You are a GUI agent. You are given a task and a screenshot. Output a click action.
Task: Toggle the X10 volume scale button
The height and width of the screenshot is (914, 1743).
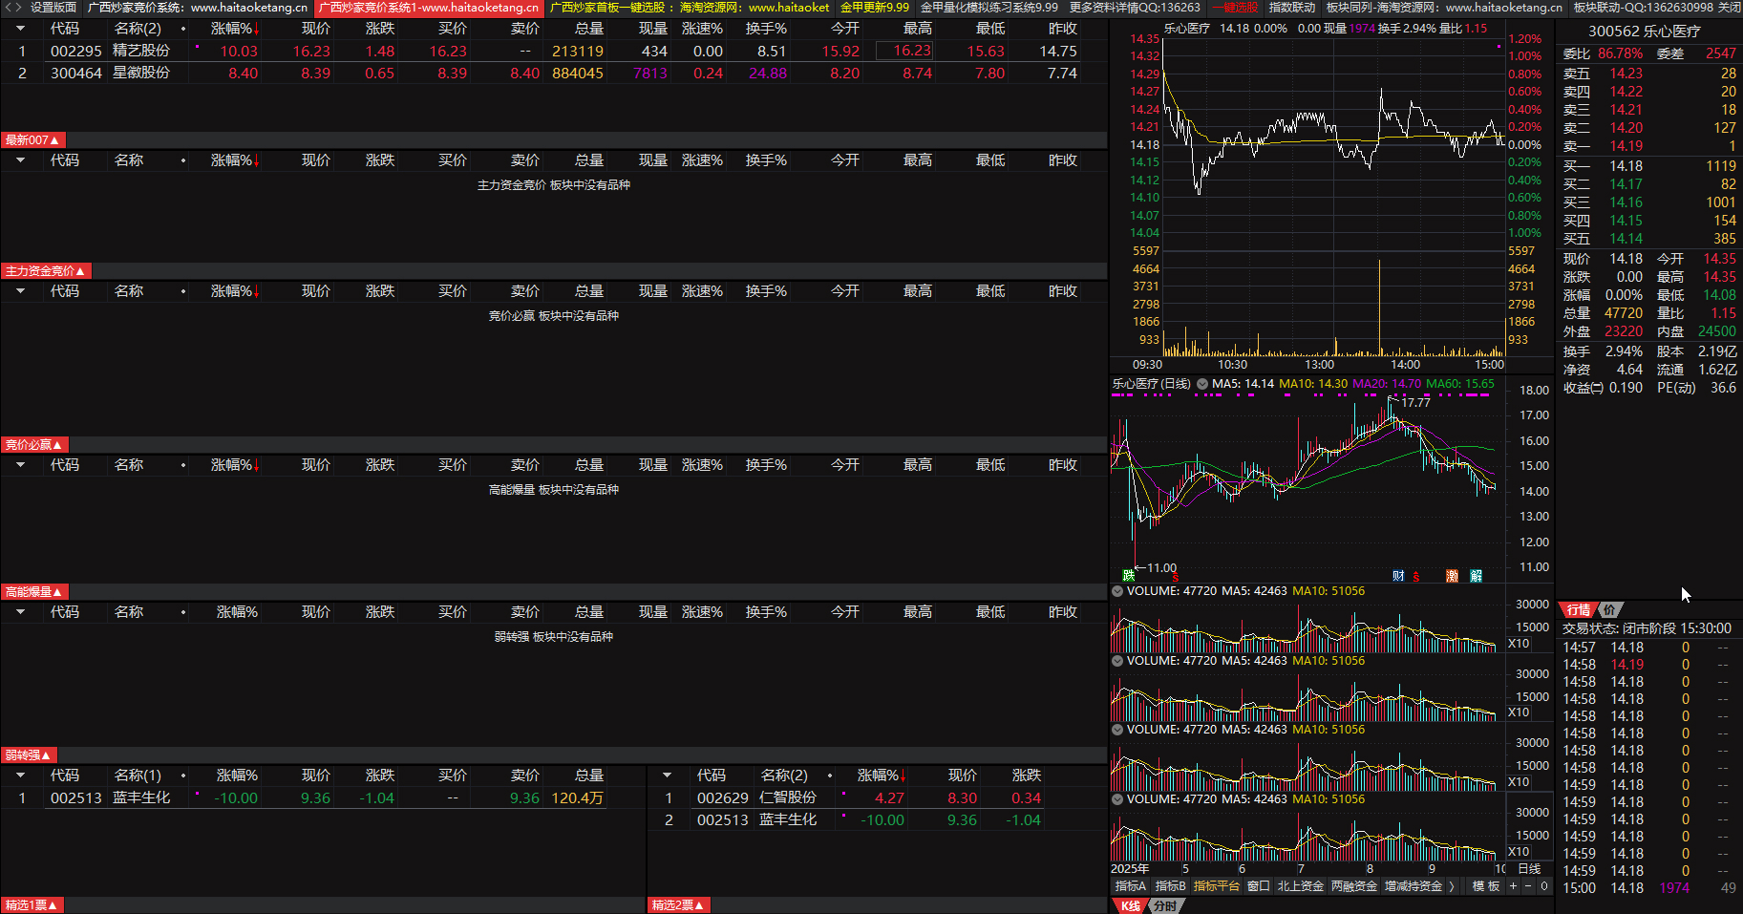1519,644
